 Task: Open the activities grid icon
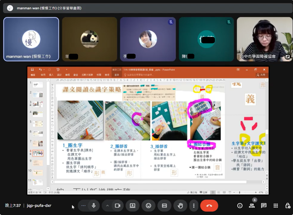pos(276,206)
